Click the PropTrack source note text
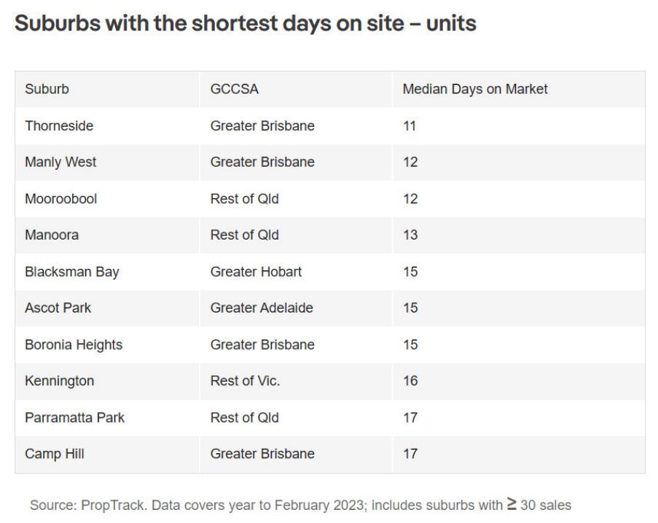This screenshot has height=523, width=658. [x=300, y=505]
